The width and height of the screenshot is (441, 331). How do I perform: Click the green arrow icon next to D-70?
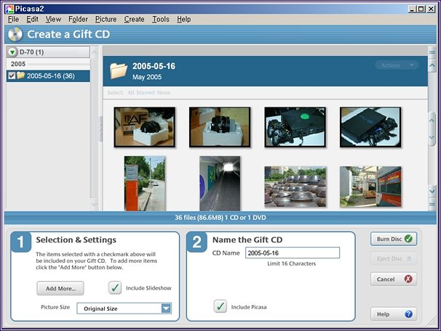pyautogui.click(x=14, y=52)
